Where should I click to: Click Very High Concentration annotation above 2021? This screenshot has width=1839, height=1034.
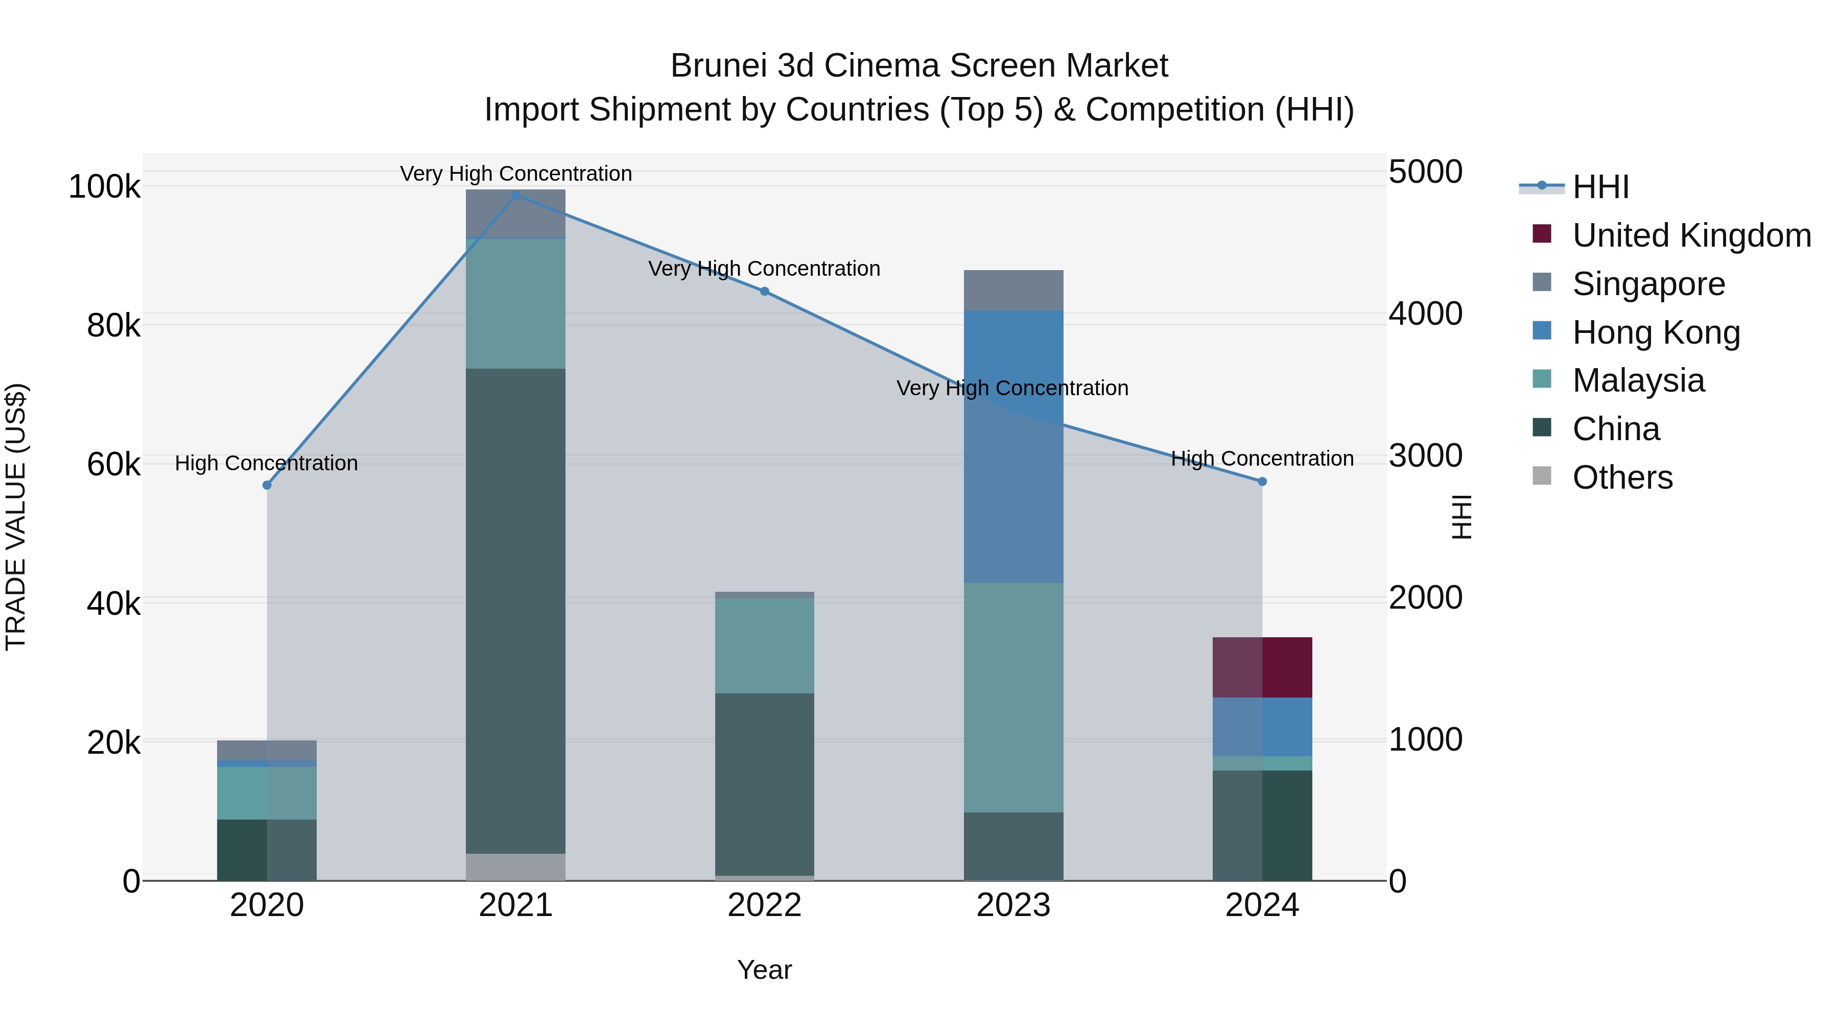[x=516, y=174]
